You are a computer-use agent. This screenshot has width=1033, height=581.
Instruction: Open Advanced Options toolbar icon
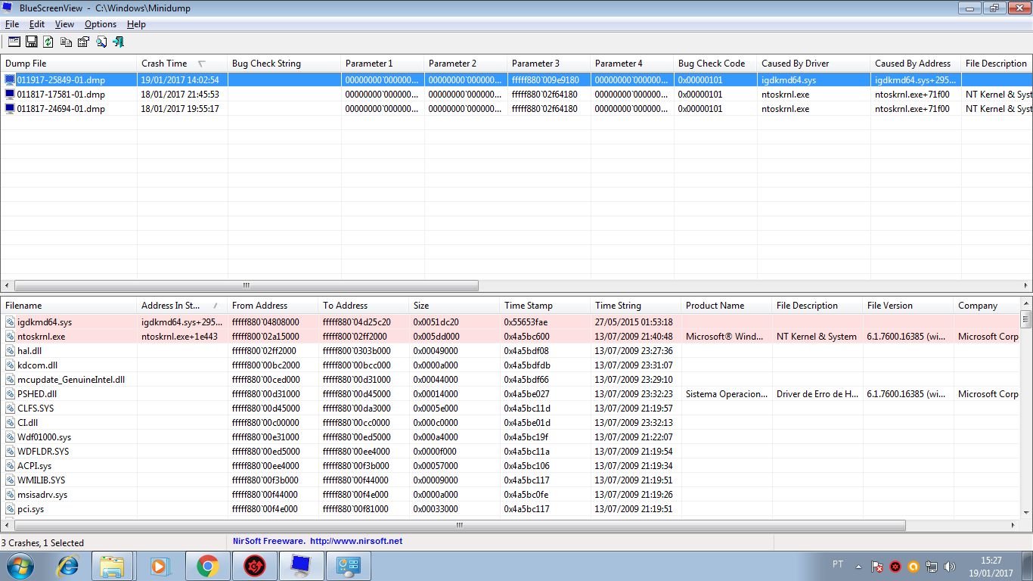click(x=14, y=42)
